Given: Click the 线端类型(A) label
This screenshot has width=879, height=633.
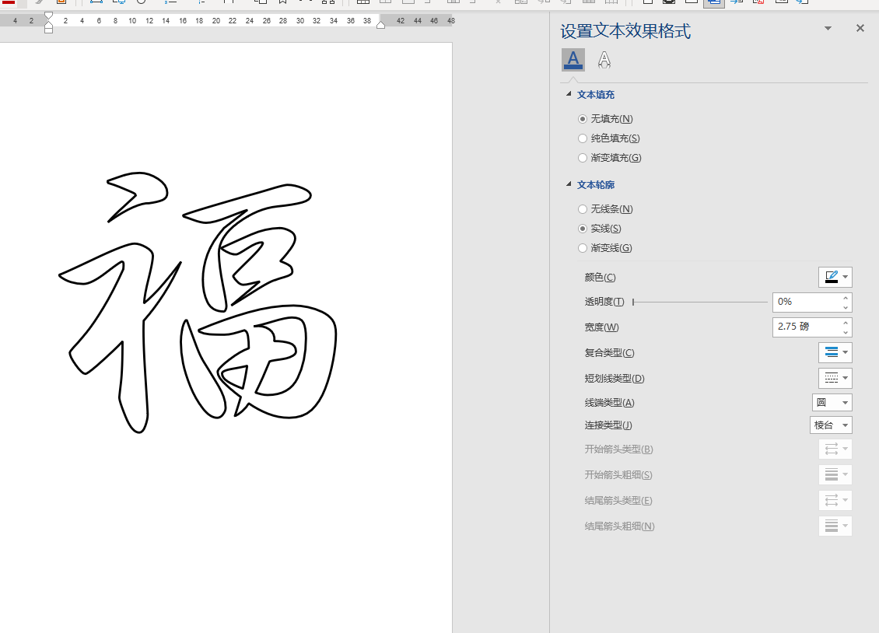Looking at the screenshot, I should coord(609,403).
